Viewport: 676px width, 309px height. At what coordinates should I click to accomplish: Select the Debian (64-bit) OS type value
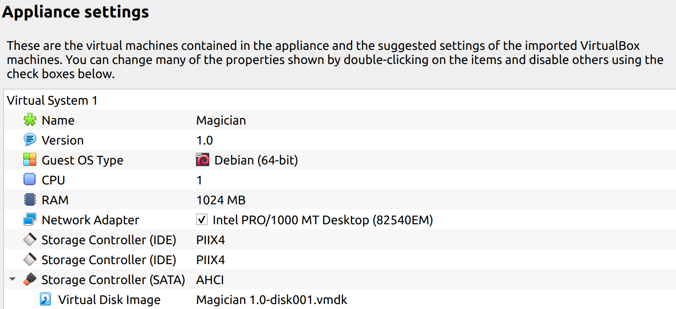(x=256, y=160)
